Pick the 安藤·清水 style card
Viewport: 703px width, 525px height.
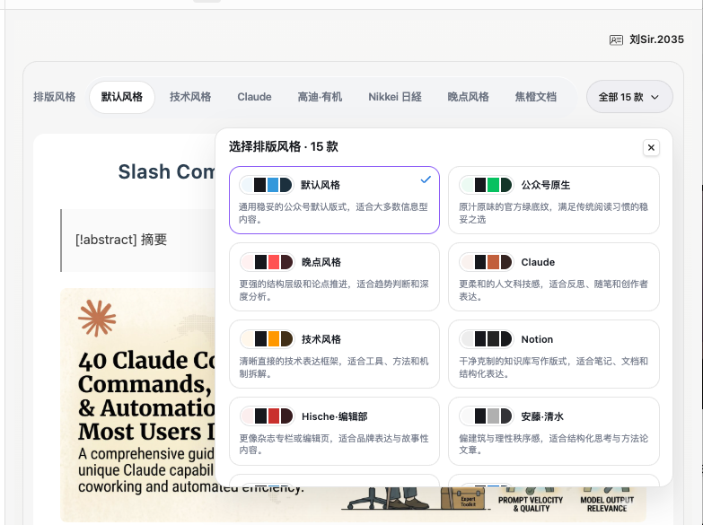(554, 432)
